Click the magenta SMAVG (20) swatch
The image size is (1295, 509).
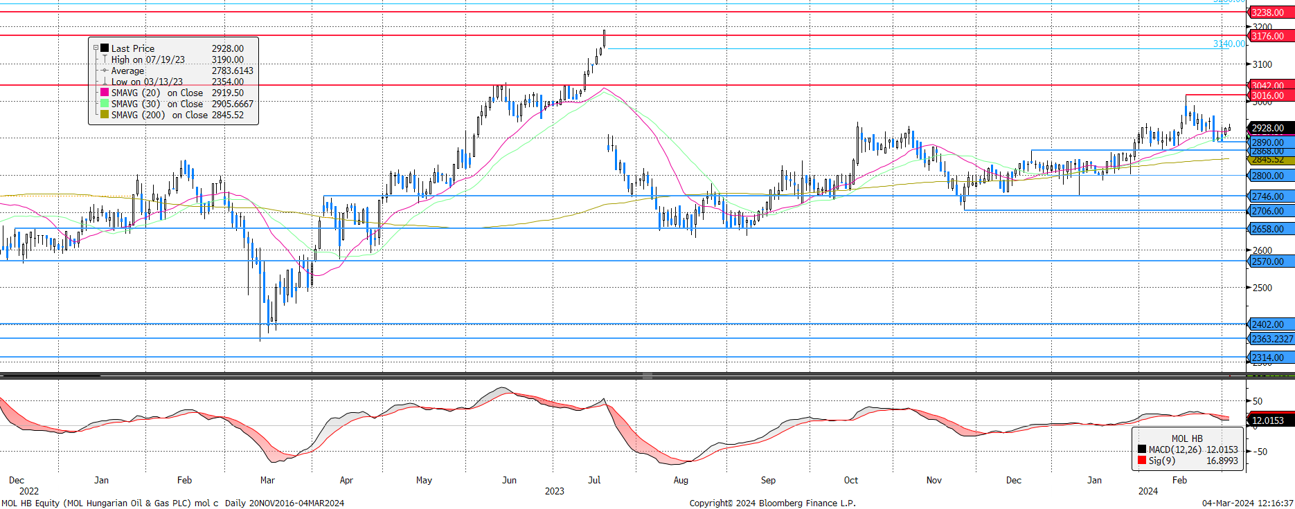(x=105, y=93)
